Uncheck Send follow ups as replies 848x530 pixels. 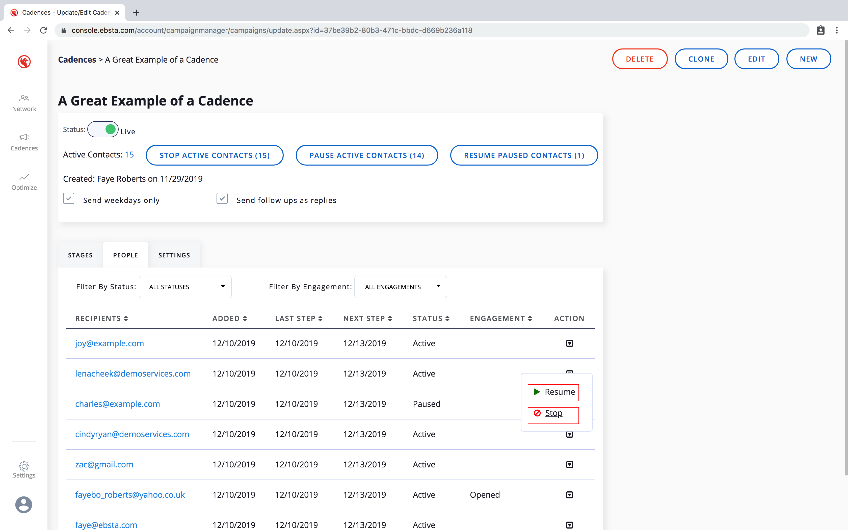(x=222, y=198)
